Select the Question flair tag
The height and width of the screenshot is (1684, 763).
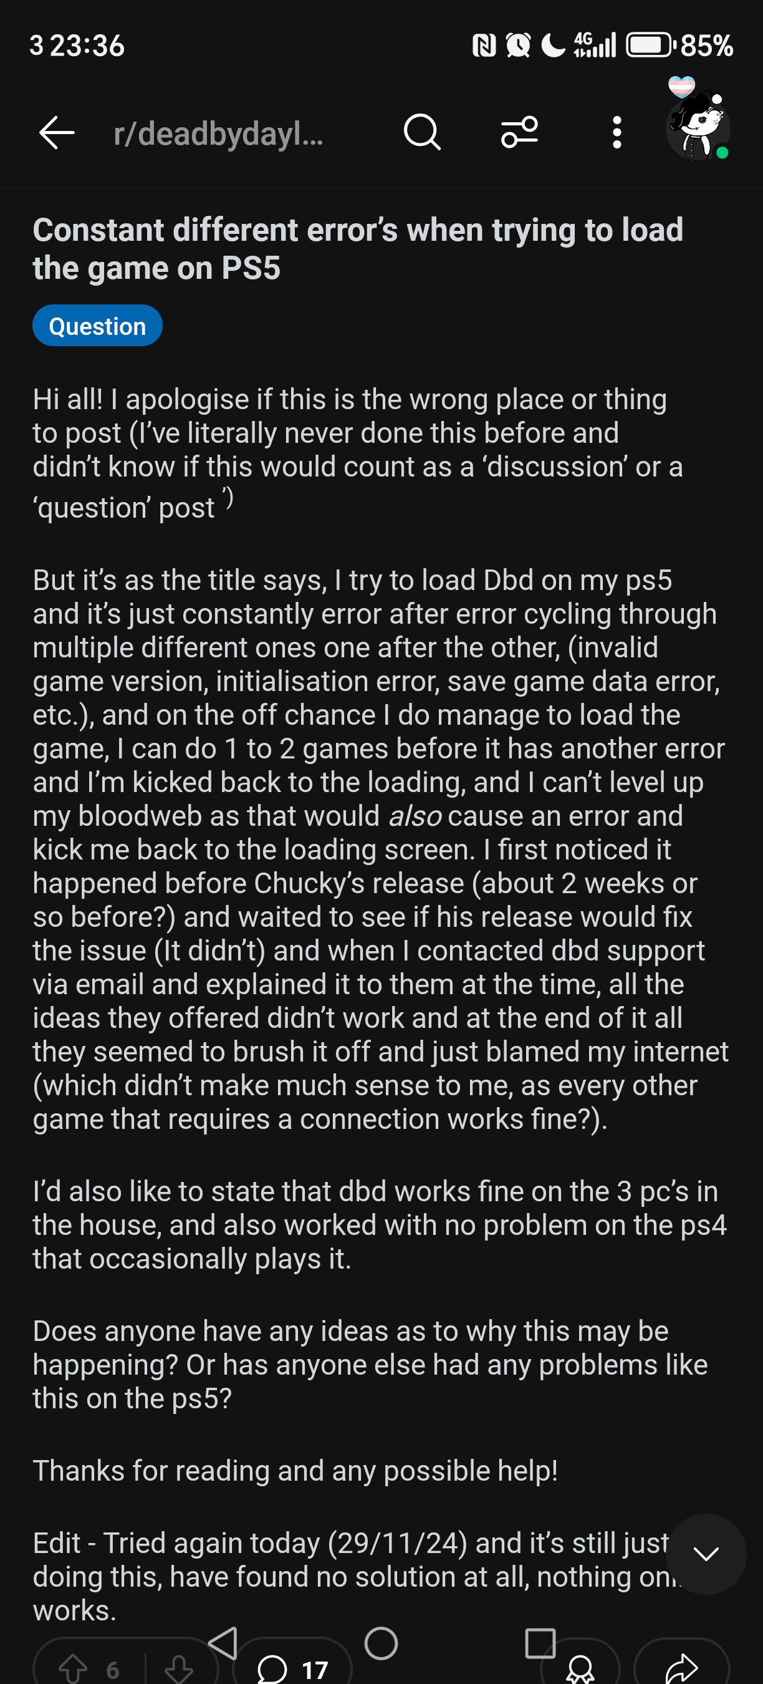point(98,325)
